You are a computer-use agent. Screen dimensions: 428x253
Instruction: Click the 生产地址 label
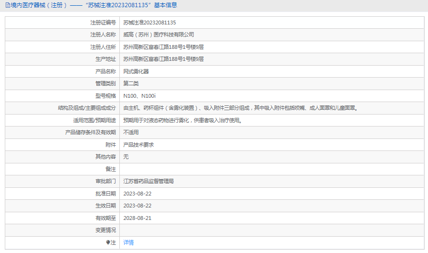105,59
